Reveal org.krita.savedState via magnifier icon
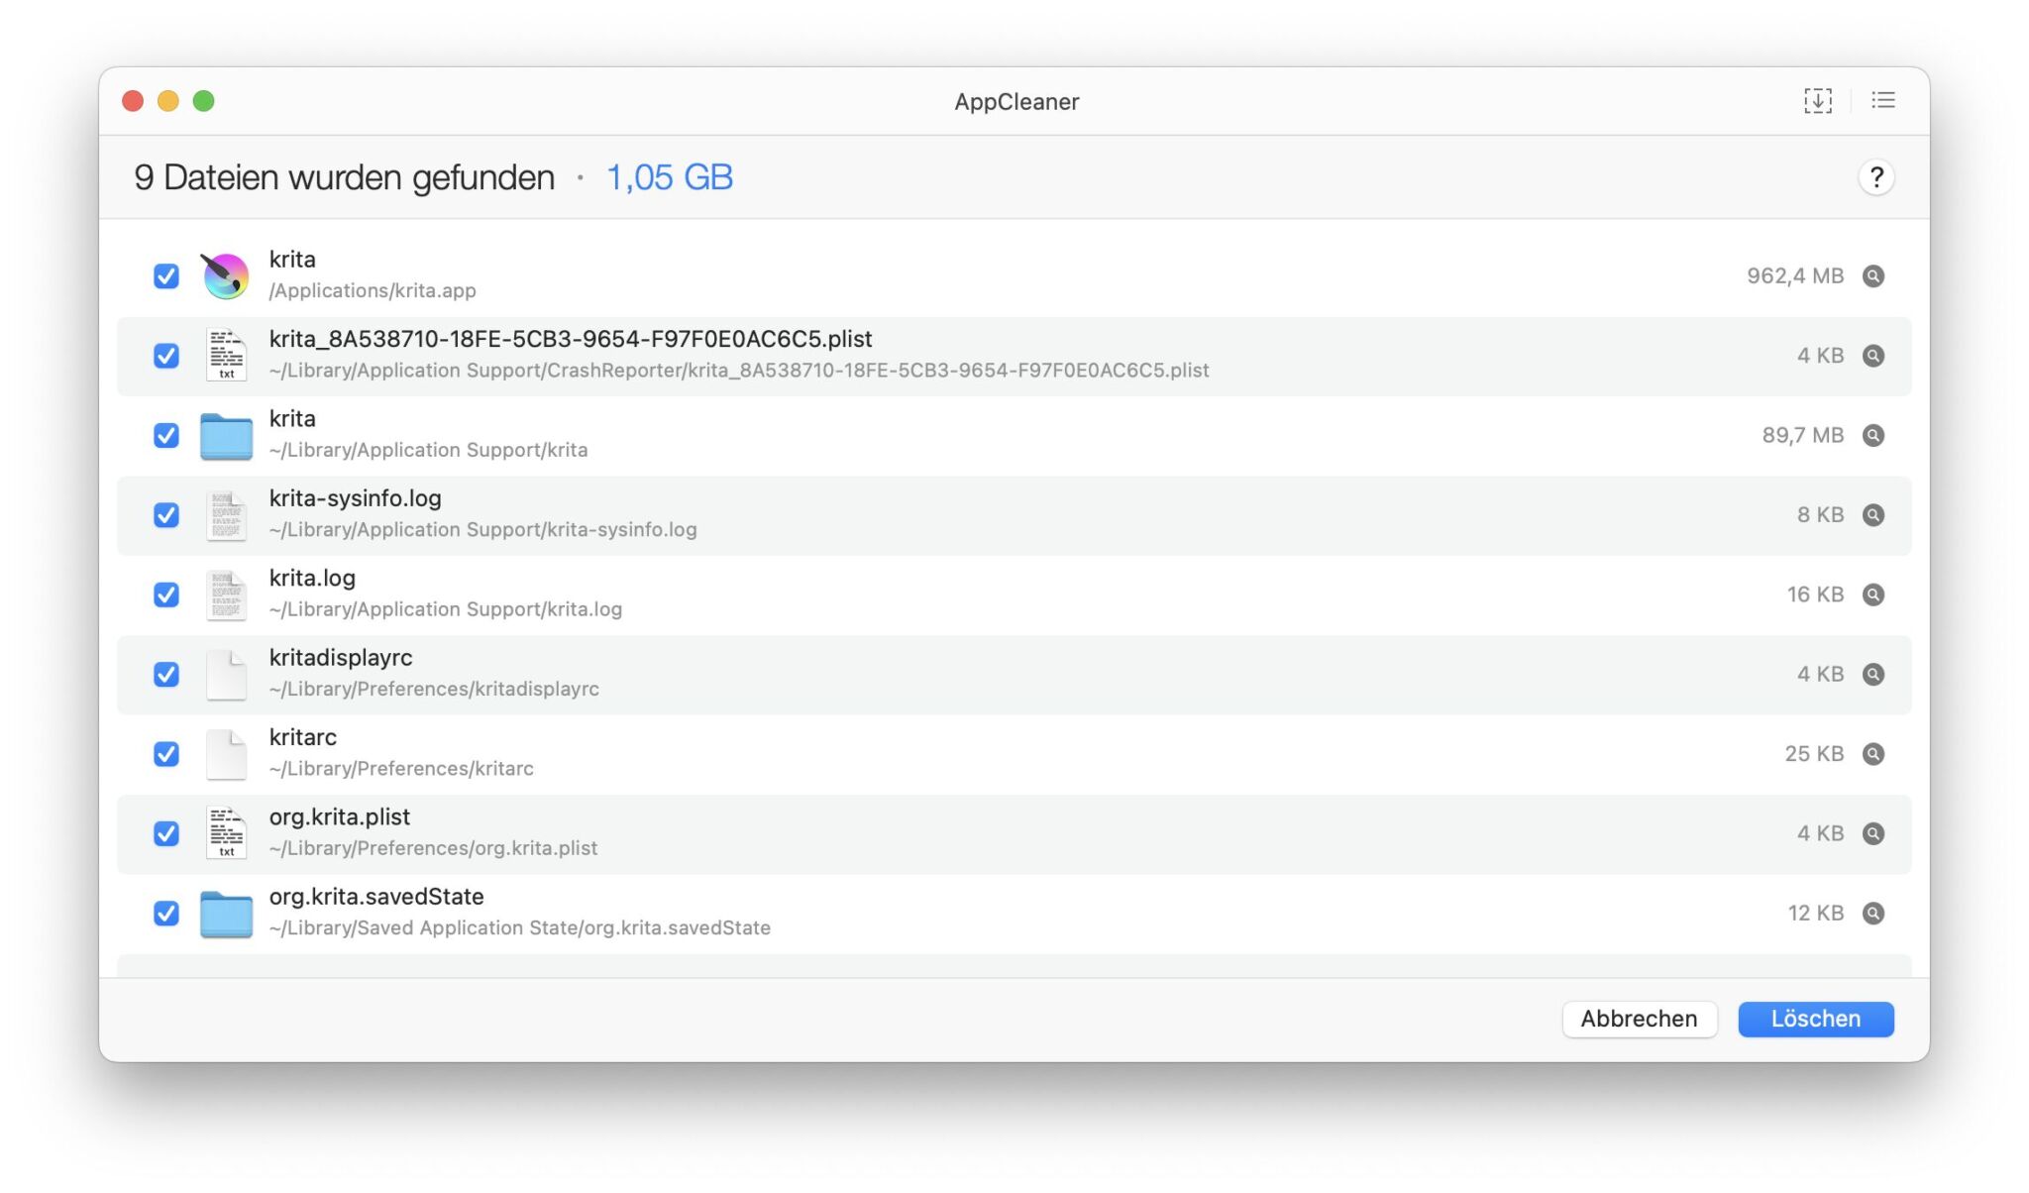The width and height of the screenshot is (2029, 1193). pos(1872,914)
